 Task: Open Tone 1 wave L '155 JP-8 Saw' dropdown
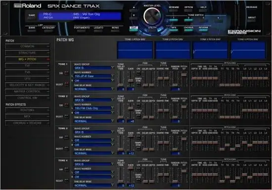point(94,76)
